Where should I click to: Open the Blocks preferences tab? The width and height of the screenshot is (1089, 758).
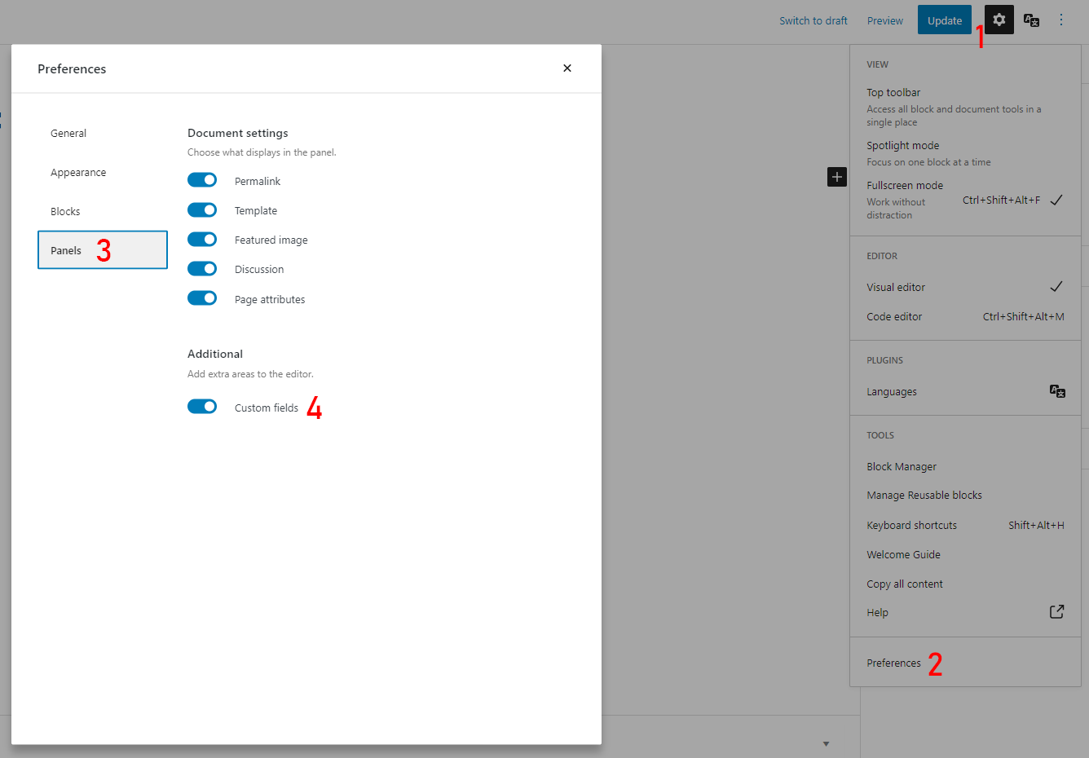(65, 210)
